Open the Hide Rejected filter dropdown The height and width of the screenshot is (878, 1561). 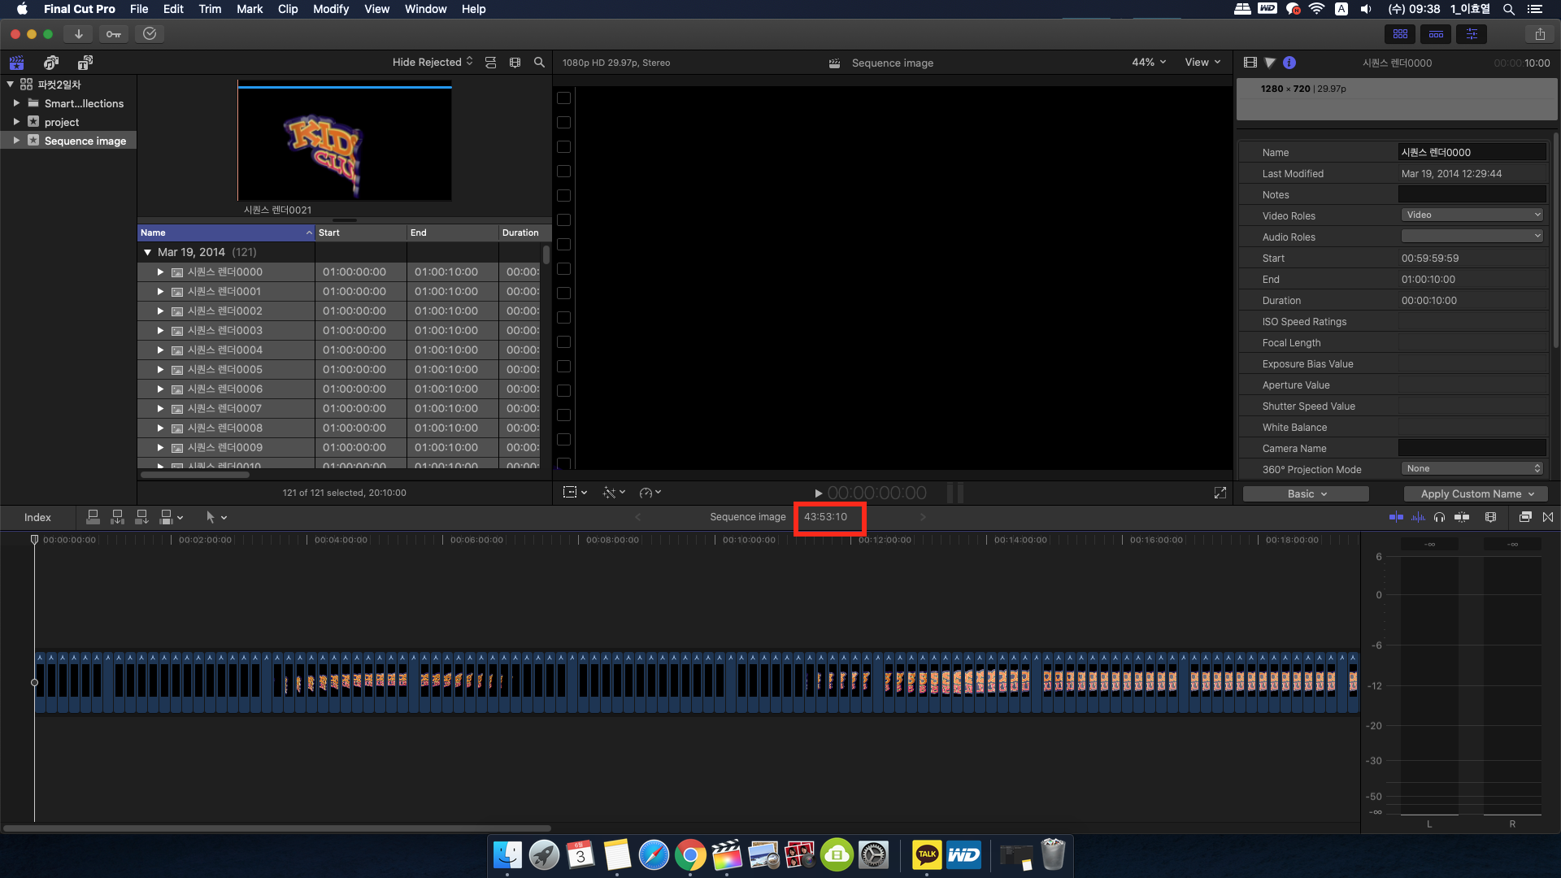tap(432, 63)
